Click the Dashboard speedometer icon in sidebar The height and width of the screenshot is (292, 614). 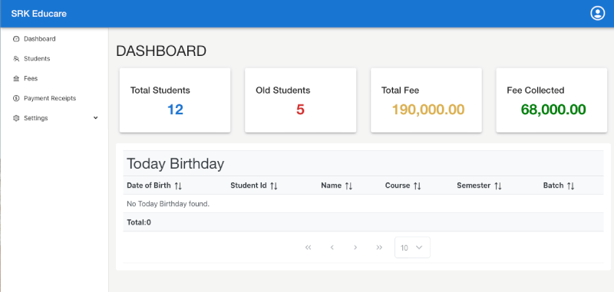point(16,38)
